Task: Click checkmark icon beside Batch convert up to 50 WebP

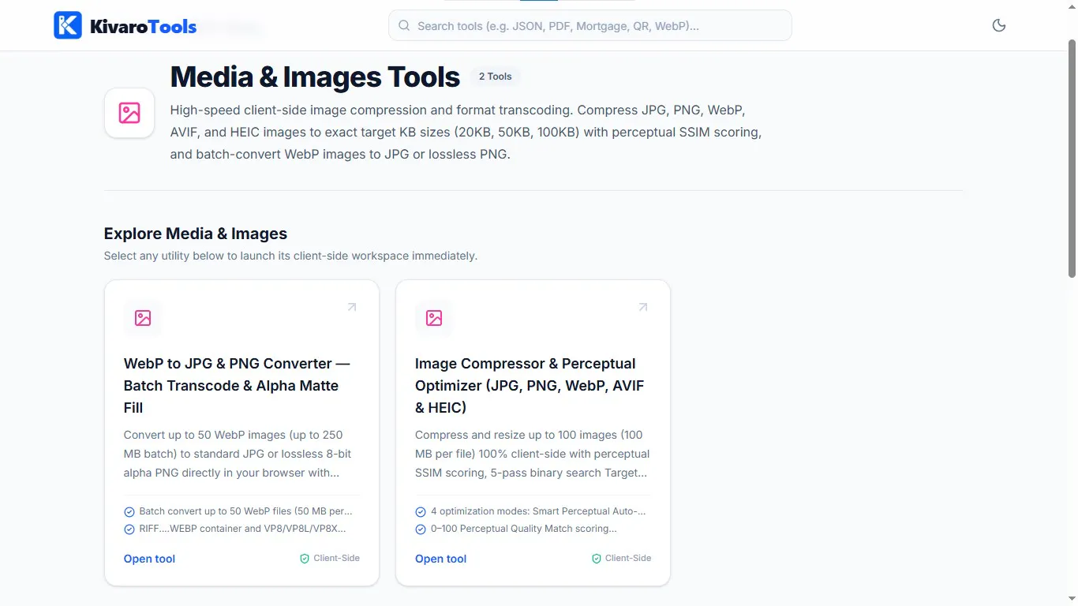Action: 129,512
